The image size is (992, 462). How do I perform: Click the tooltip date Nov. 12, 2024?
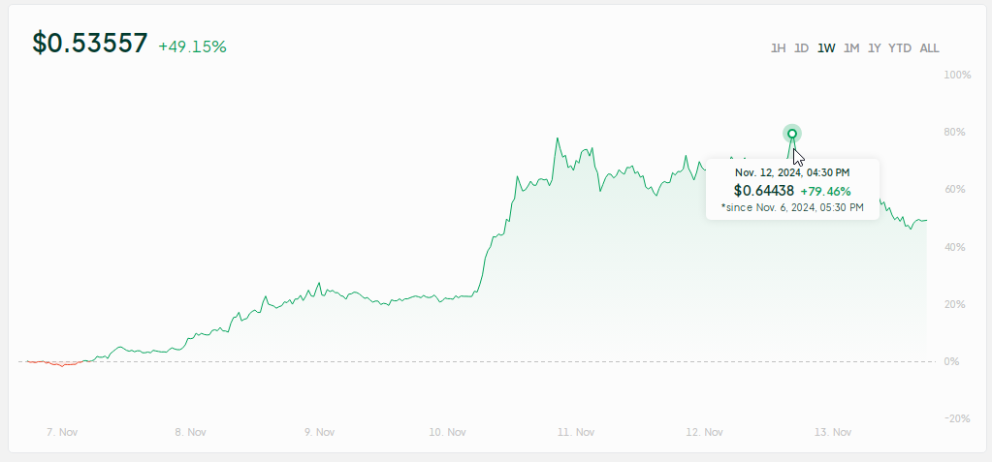(792, 171)
